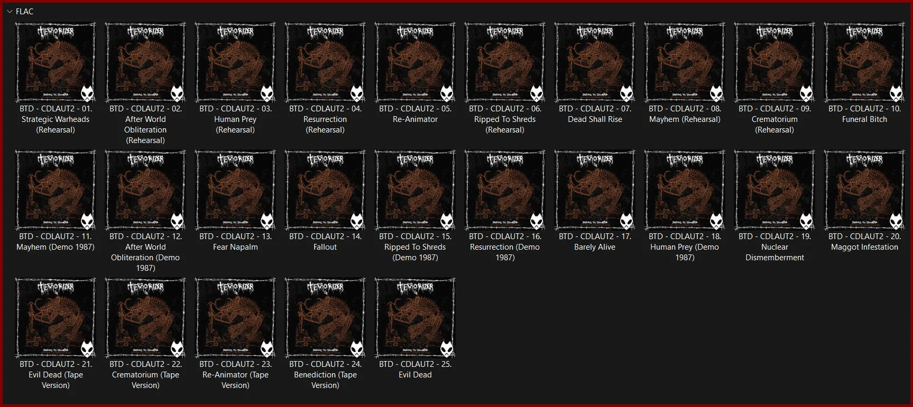Click filename 'BTD - CDLAUT2 - 06. Ripped To Shreds (Rehearsal)'
Screen dimensions: 913x407
(505, 119)
